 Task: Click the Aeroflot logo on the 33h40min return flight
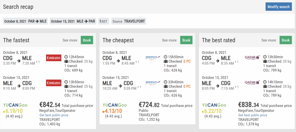tap(153, 83)
